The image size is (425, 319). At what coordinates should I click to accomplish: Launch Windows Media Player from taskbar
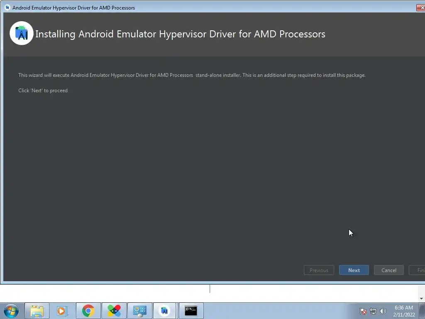[62, 311]
